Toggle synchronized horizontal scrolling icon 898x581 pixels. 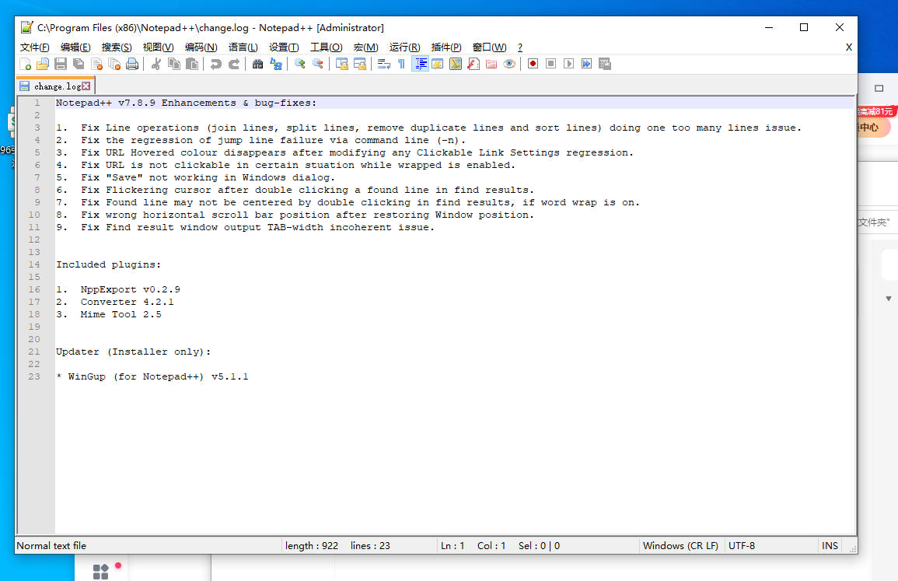click(360, 64)
